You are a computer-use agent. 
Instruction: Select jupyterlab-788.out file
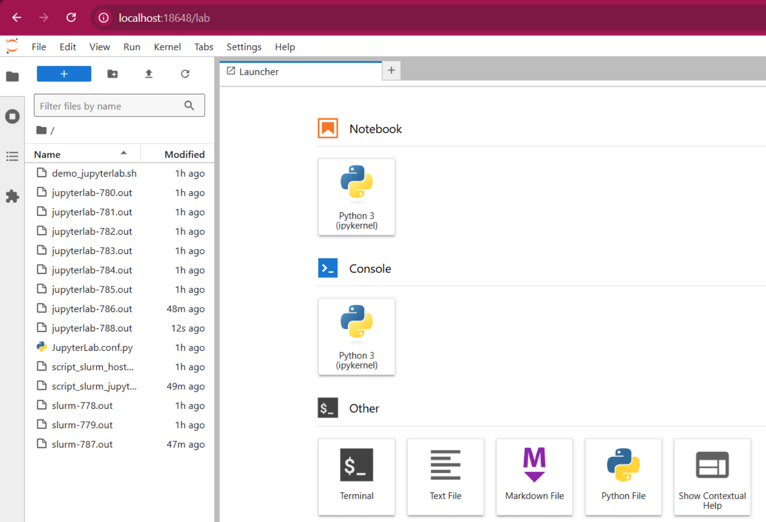[x=120, y=328]
